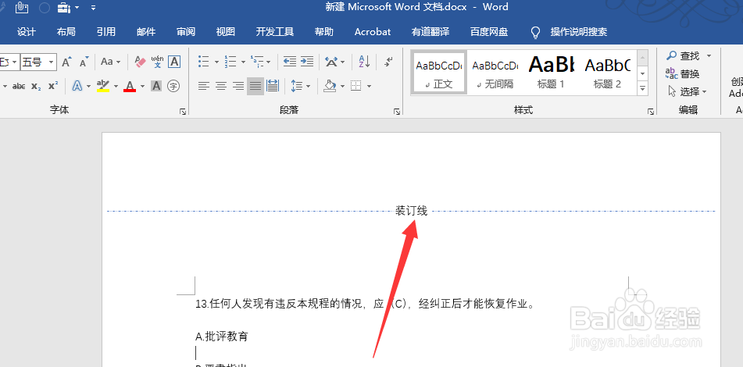The width and height of the screenshot is (743, 367).
Task: Center-align the paragraph
Action: [221, 86]
